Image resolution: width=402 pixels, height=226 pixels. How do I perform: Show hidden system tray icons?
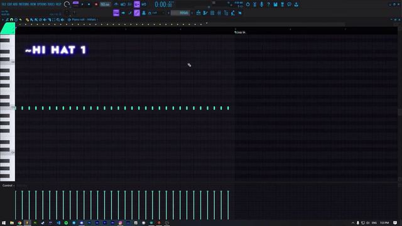tap(353, 223)
